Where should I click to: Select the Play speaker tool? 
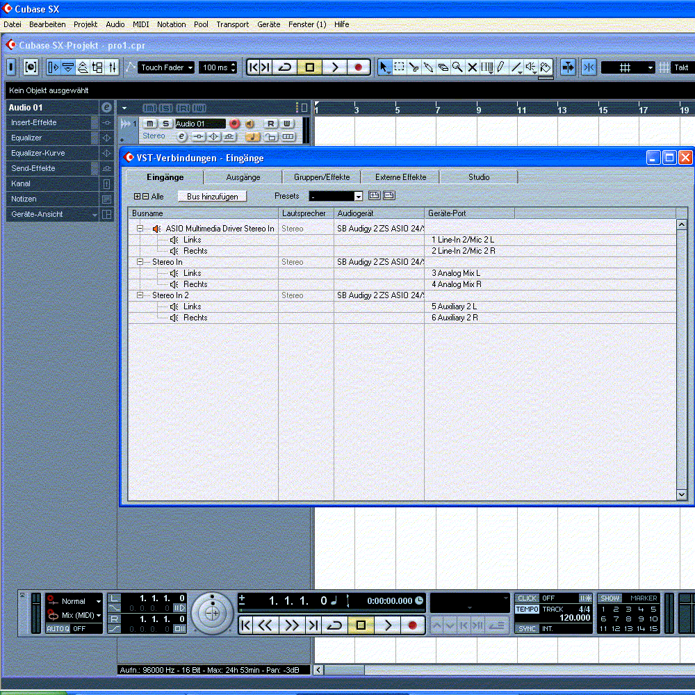[530, 67]
